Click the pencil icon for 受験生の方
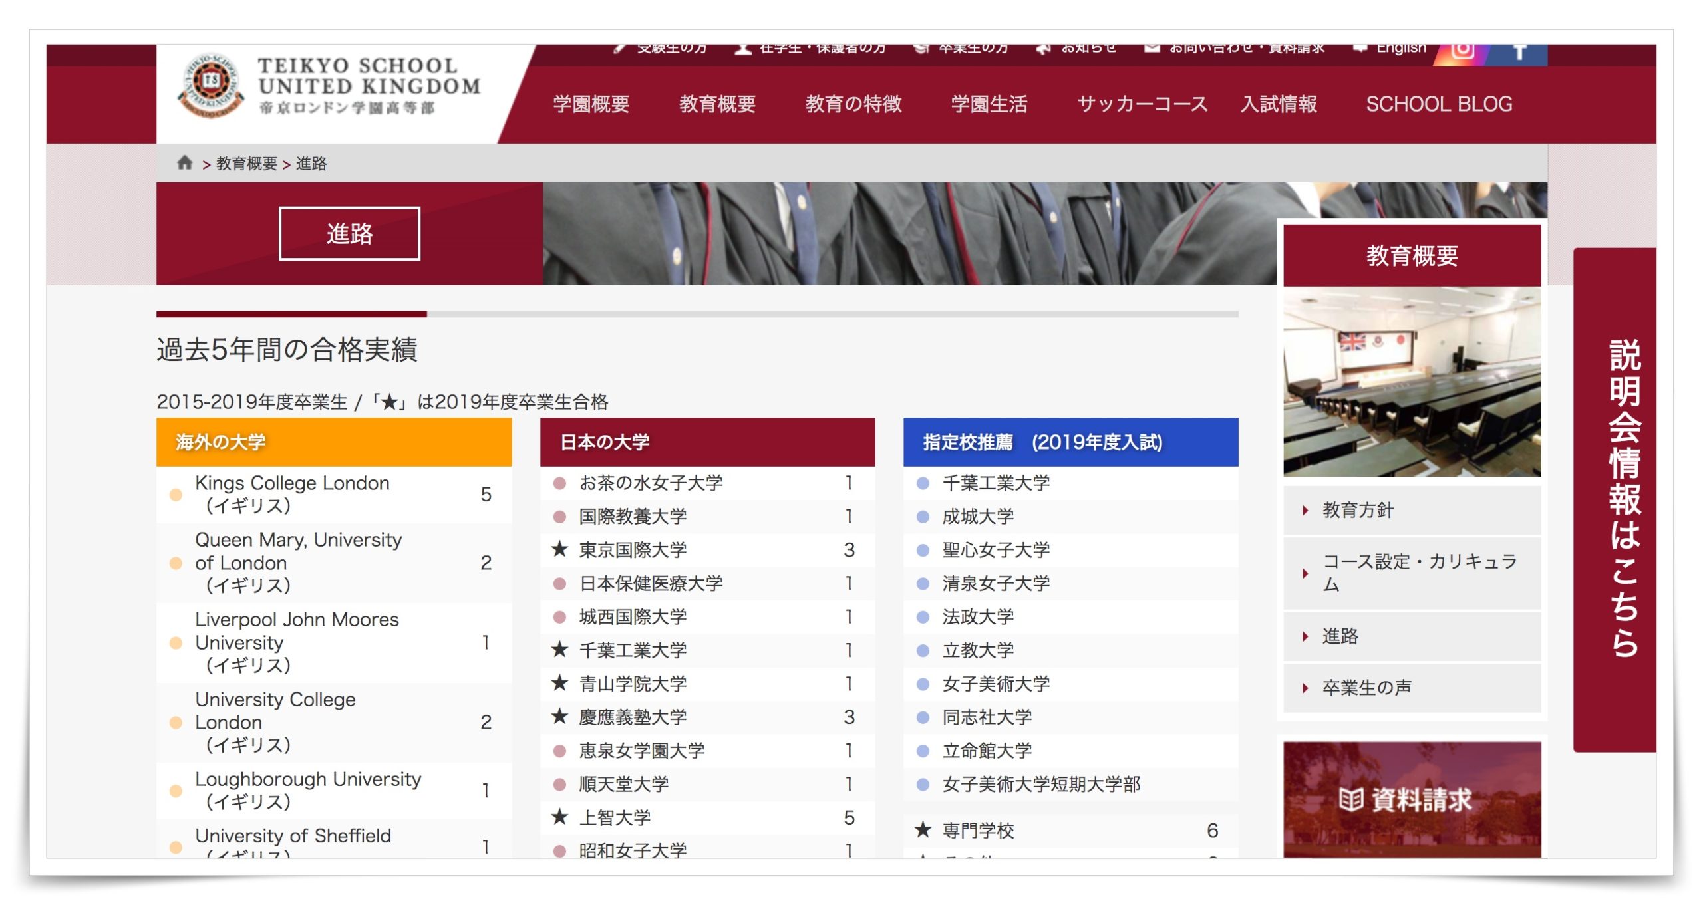 pos(619,49)
